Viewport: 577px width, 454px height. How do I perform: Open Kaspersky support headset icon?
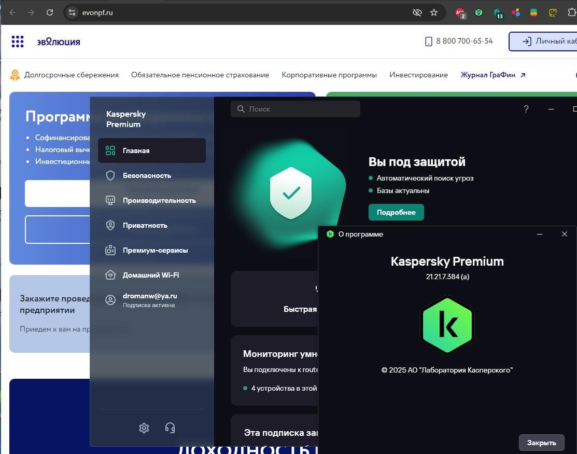pyautogui.click(x=170, y=428)
